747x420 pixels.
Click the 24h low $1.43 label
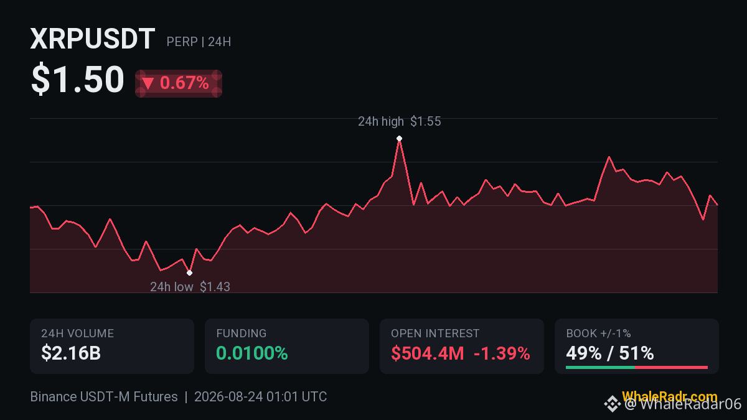(190, 287)
